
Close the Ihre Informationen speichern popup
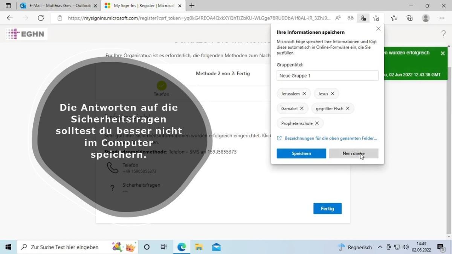(378, 29)
